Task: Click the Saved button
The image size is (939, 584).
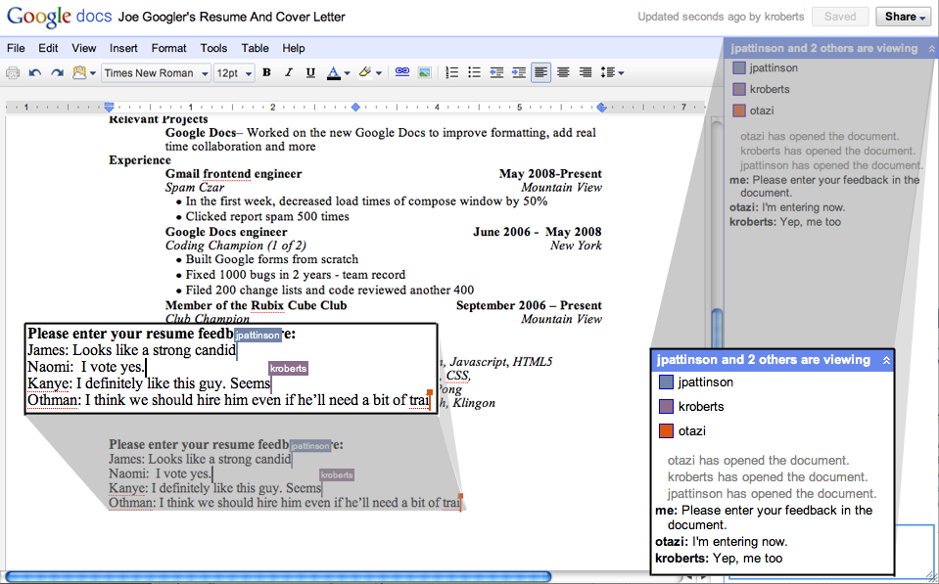Action: pos(840,17)
